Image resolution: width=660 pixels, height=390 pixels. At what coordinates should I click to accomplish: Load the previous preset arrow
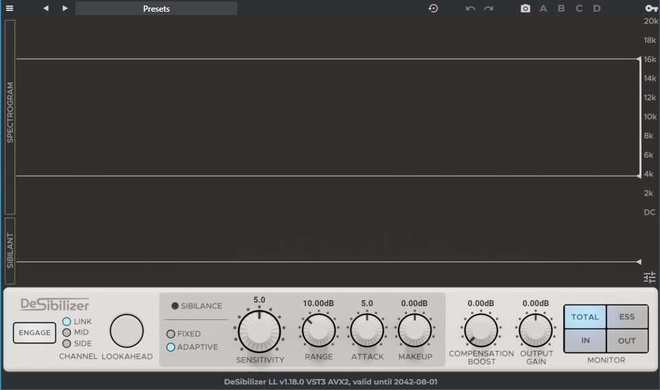(46, 8)
